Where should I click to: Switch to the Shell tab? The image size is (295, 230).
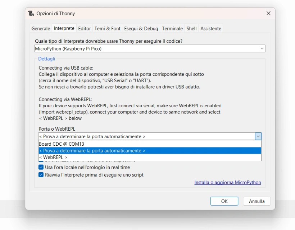(191, 28)
